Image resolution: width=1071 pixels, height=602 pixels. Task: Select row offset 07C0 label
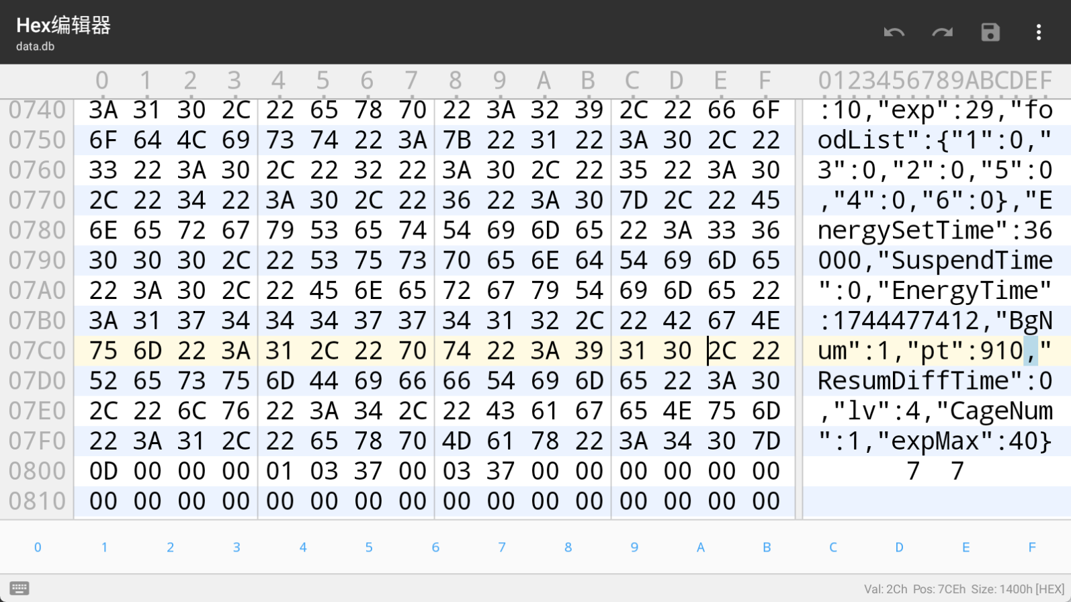(37, 351)
